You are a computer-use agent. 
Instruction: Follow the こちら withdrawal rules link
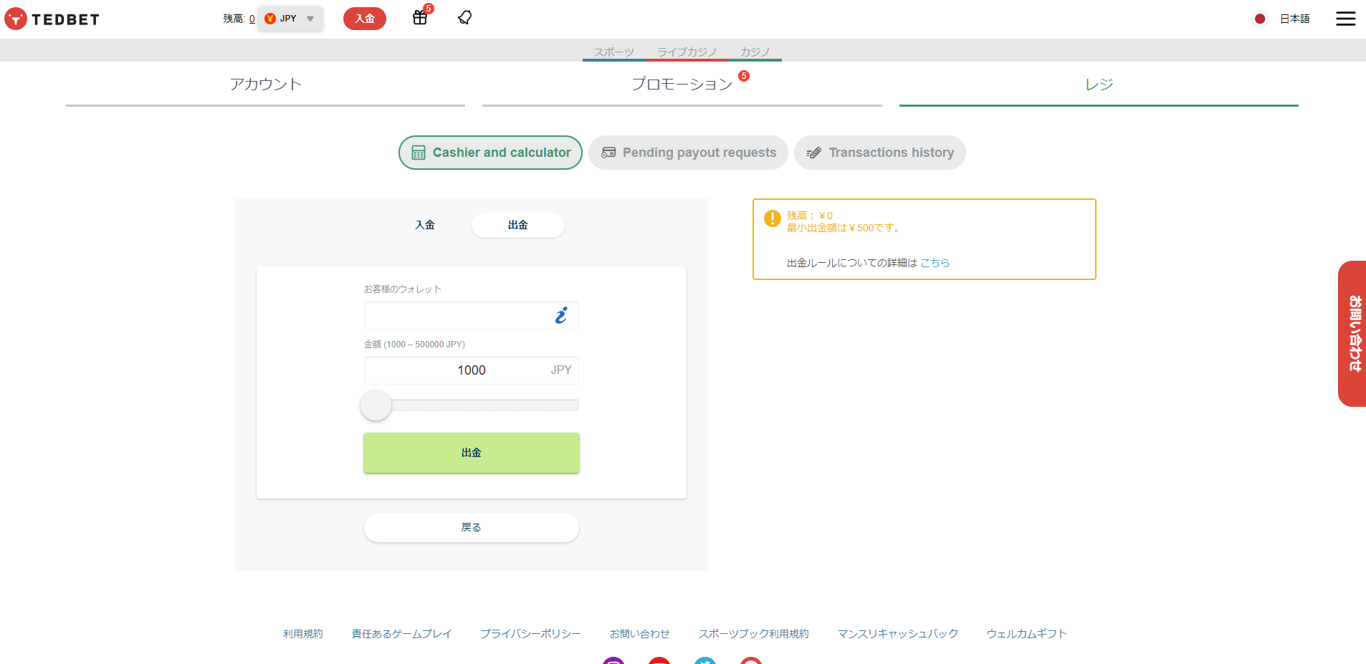935,263
